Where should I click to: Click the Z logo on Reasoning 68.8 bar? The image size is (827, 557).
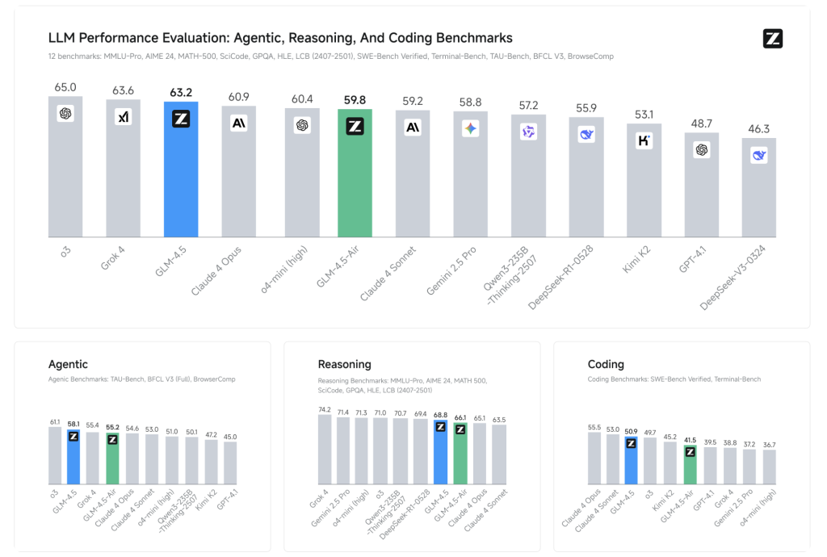coord(440,427)
